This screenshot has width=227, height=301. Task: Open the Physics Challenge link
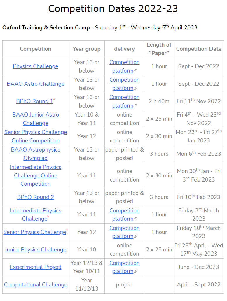click(36, 66)
